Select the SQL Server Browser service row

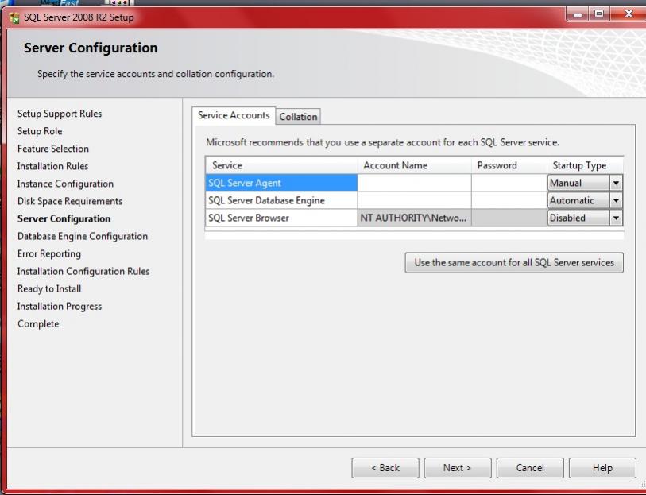pos(281,218)
